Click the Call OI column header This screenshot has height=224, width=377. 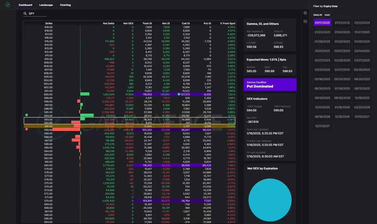186,23
